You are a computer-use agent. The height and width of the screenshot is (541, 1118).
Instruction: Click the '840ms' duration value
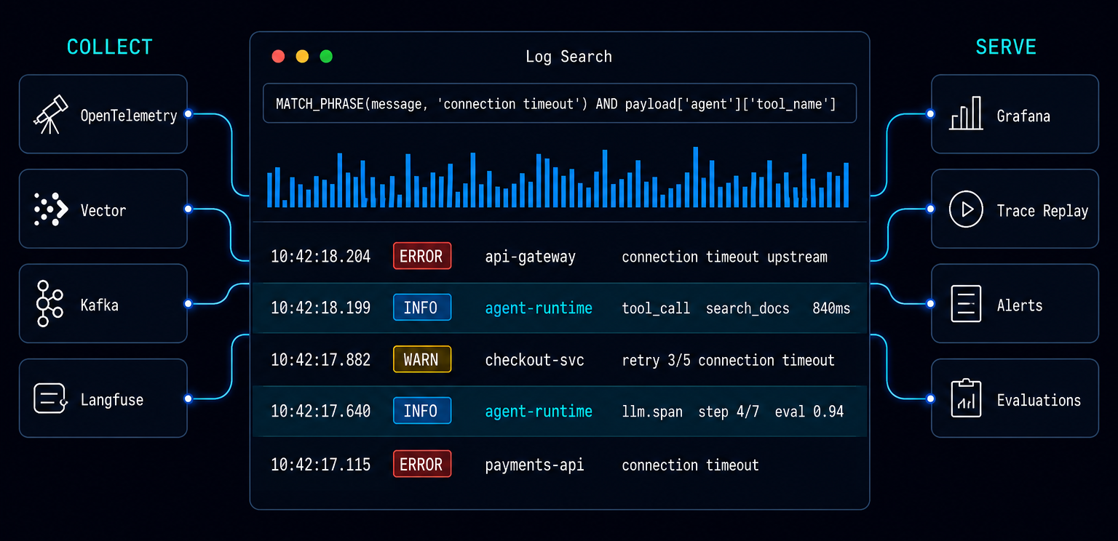pos(831,308)
